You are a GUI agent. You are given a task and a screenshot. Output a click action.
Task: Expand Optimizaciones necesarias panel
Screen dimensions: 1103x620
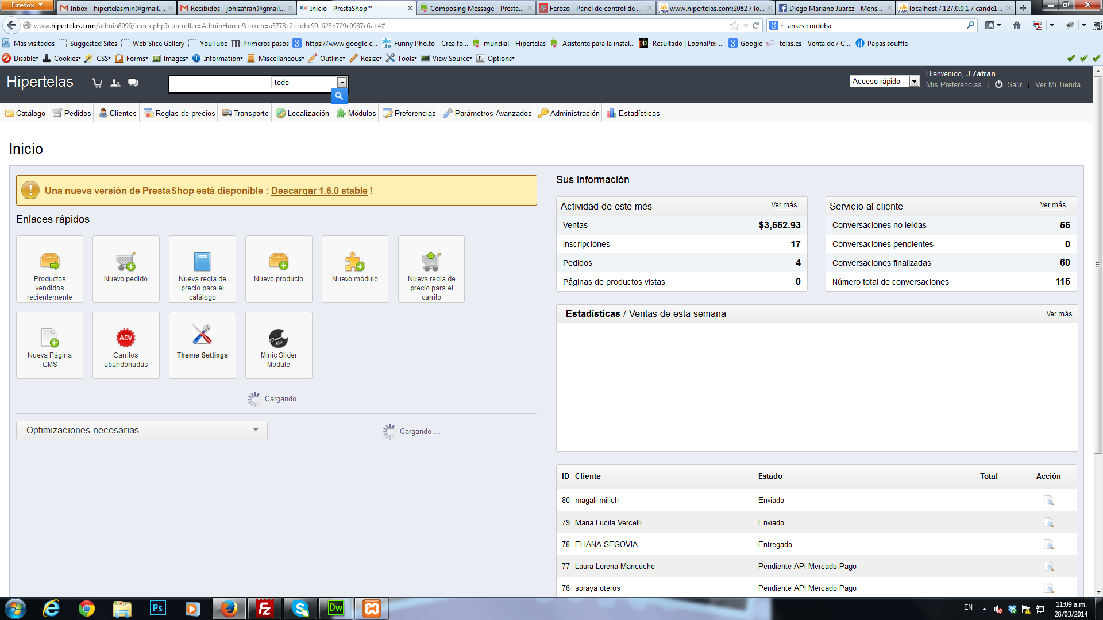[256, 430]
